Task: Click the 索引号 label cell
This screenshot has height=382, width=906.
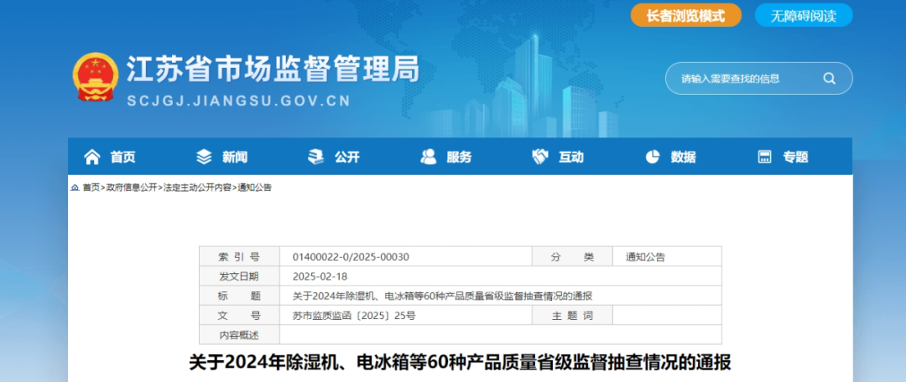Action: click(x=239, y=257)
